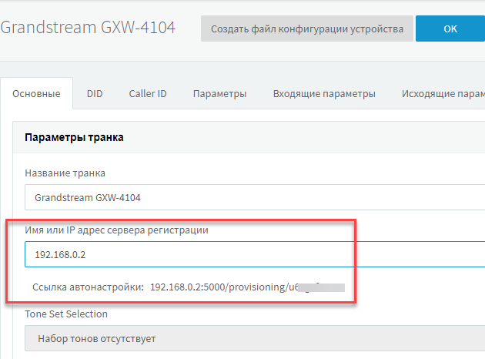Confirm with the blue OK button
The image size is (485, 359).
pos(450,29)
